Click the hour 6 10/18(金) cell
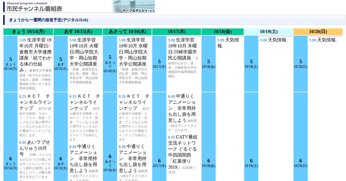 (208, 137)
